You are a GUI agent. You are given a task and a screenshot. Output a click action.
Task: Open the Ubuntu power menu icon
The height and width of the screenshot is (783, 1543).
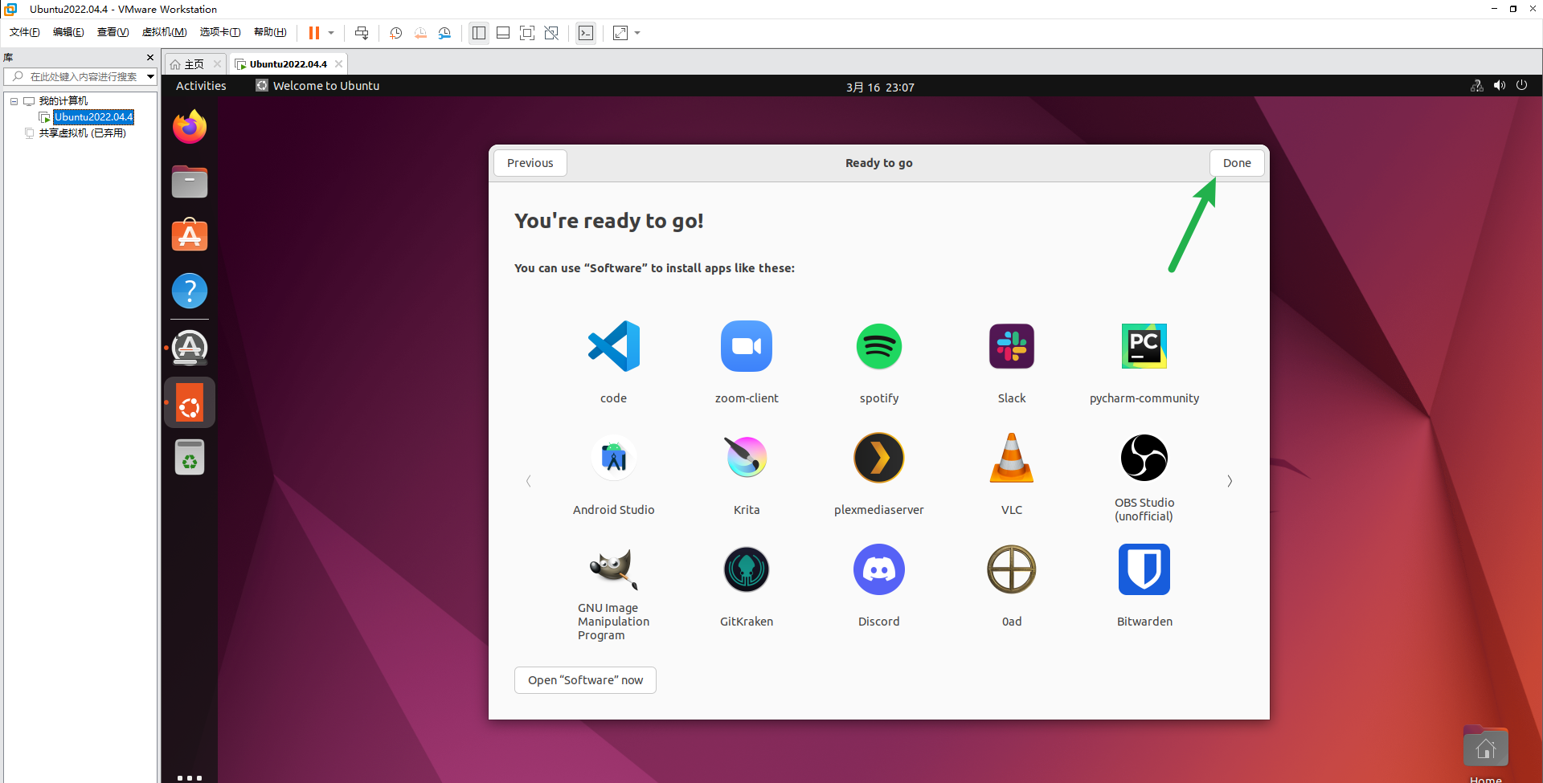point(1521,85)
